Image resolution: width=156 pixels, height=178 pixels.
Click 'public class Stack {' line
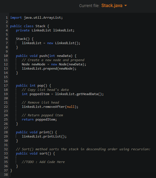point(30,26)
